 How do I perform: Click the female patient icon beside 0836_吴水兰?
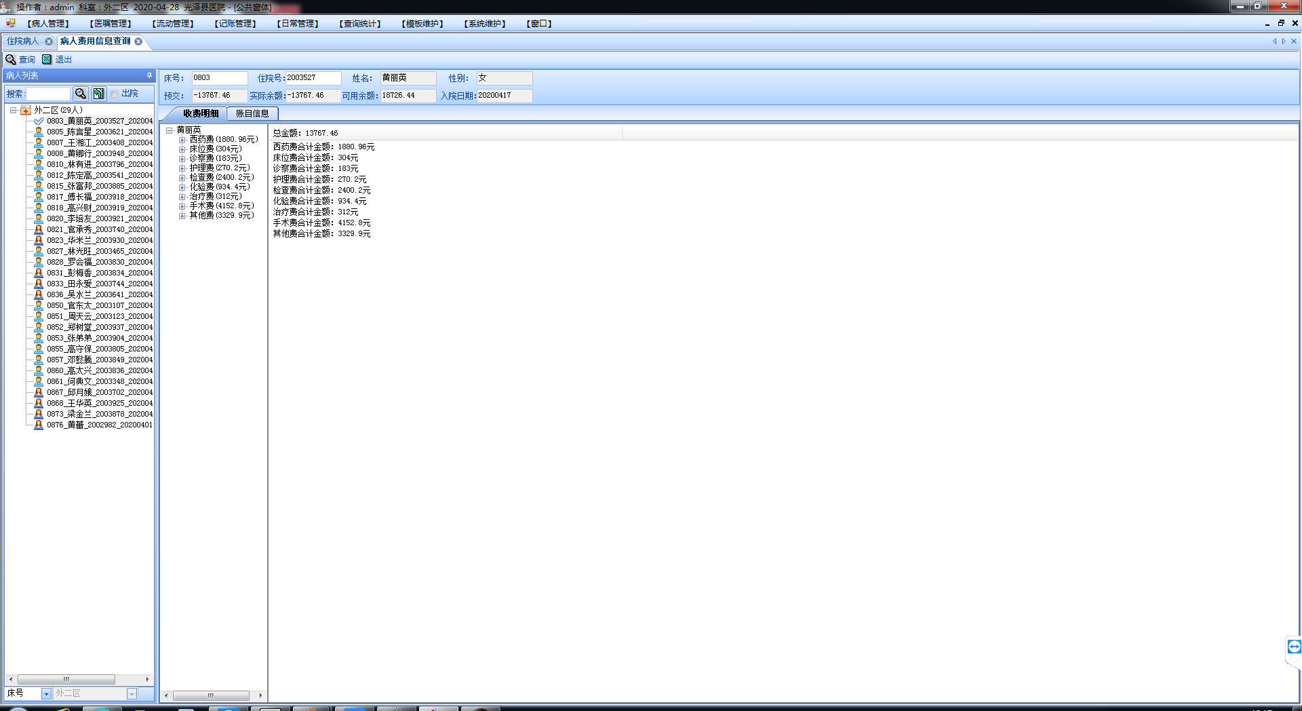39,294
